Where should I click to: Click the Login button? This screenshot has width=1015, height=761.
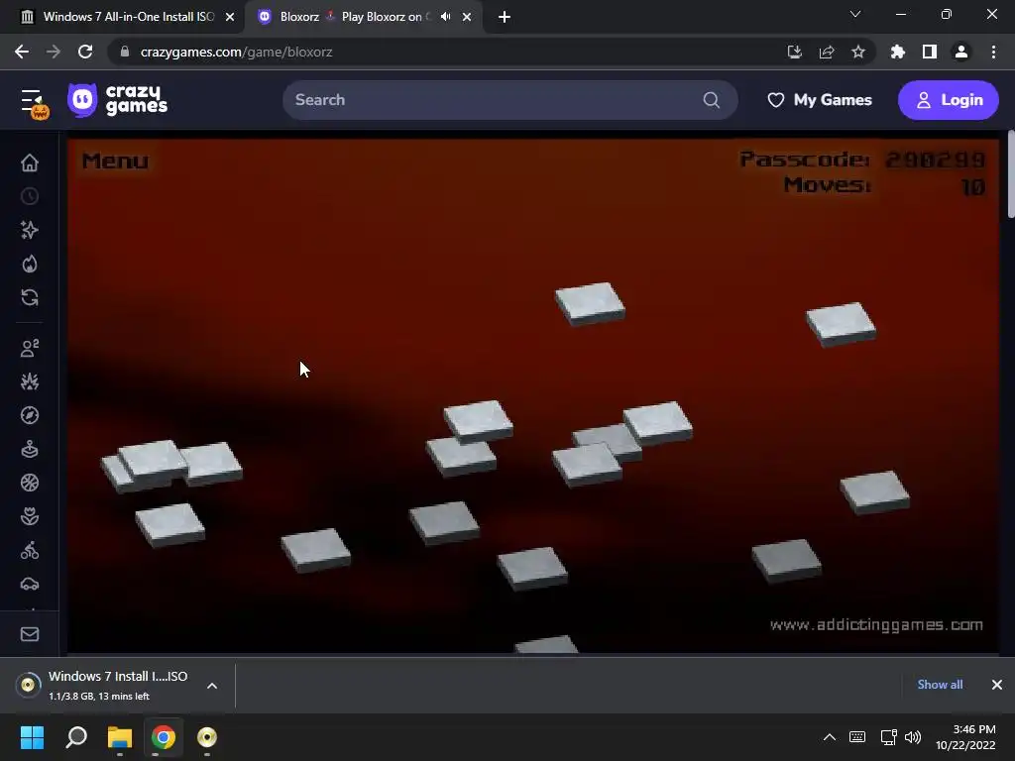coord(949,100)
